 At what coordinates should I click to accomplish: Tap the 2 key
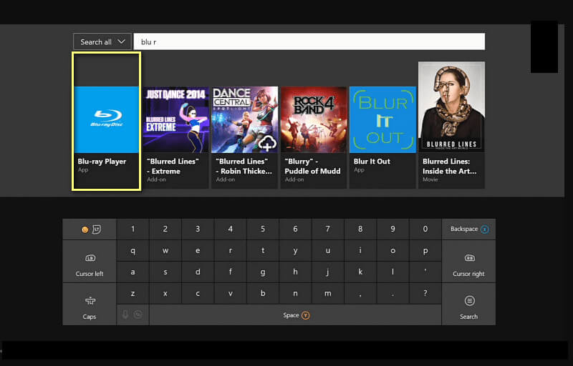tap(165, 229)
